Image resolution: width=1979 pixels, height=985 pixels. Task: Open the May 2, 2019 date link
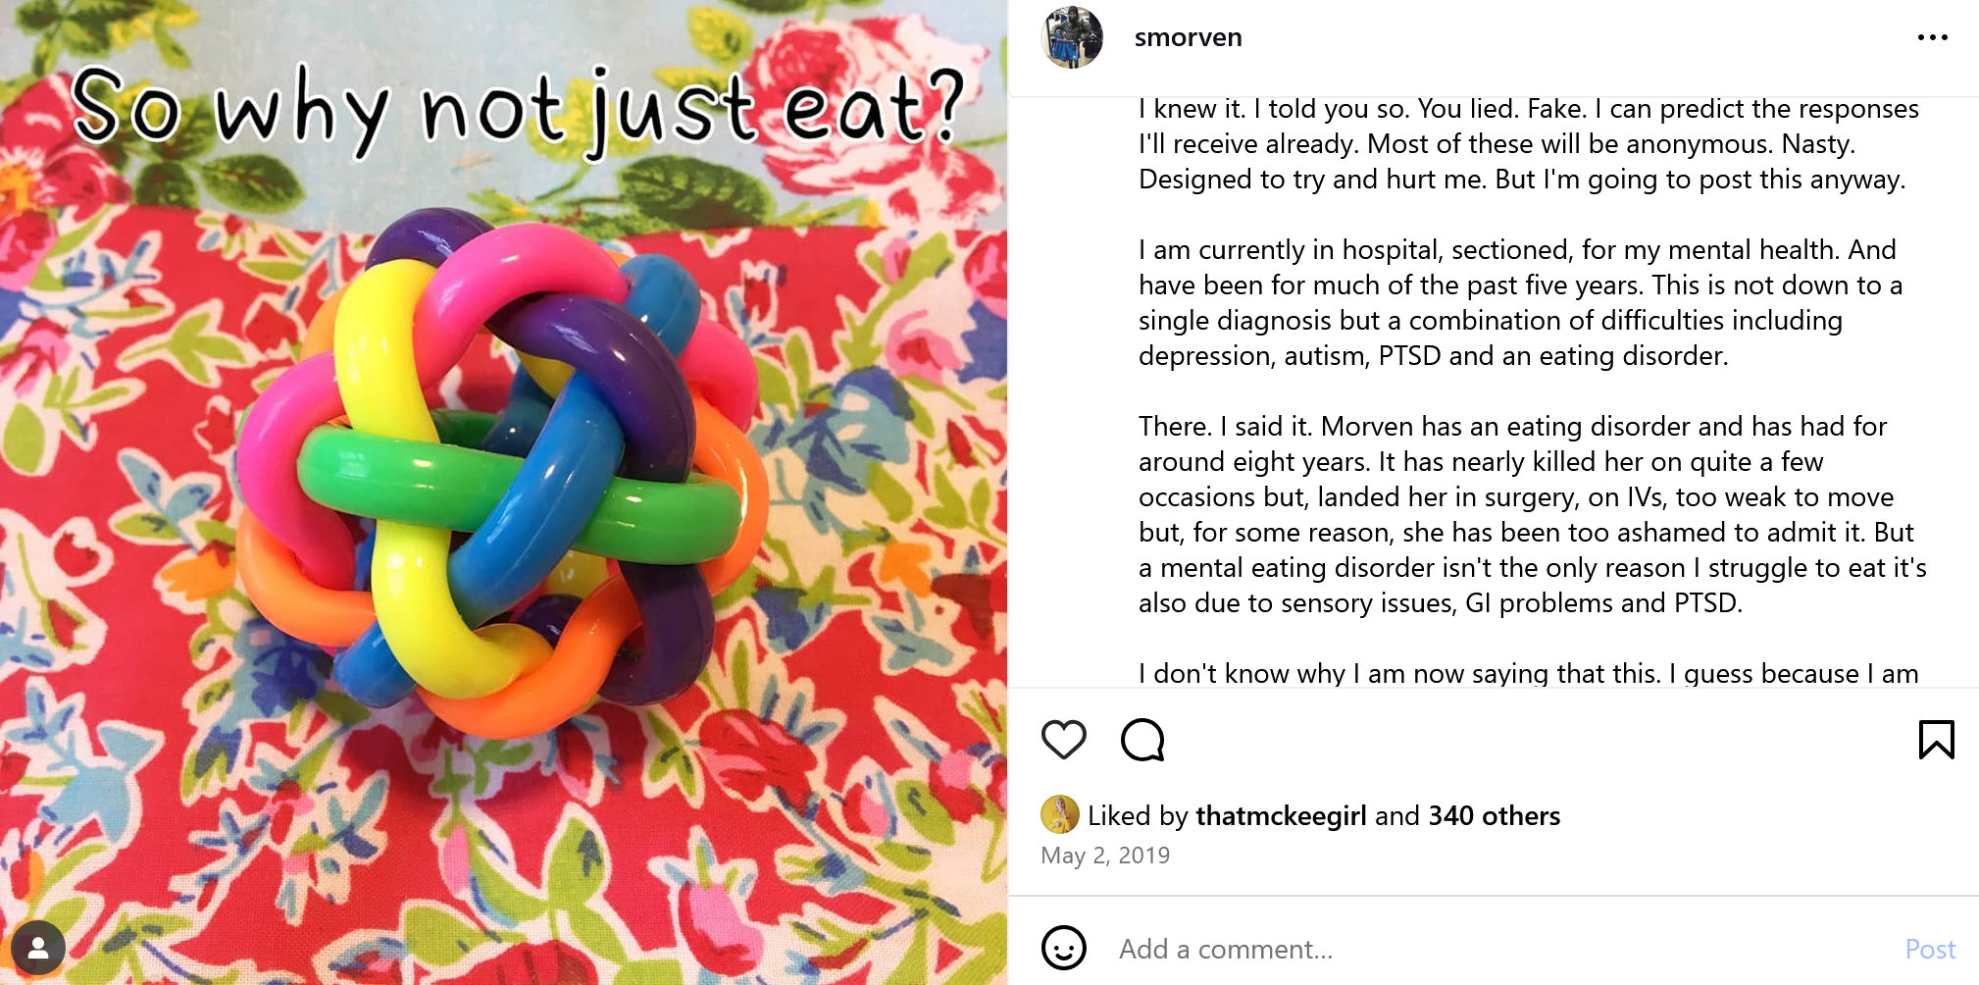click(x=1105, y=855)
